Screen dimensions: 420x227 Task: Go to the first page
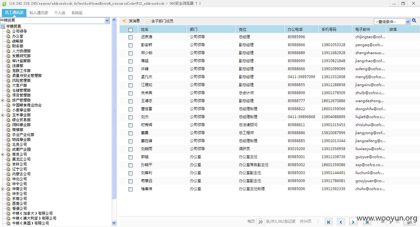(329, 222)
